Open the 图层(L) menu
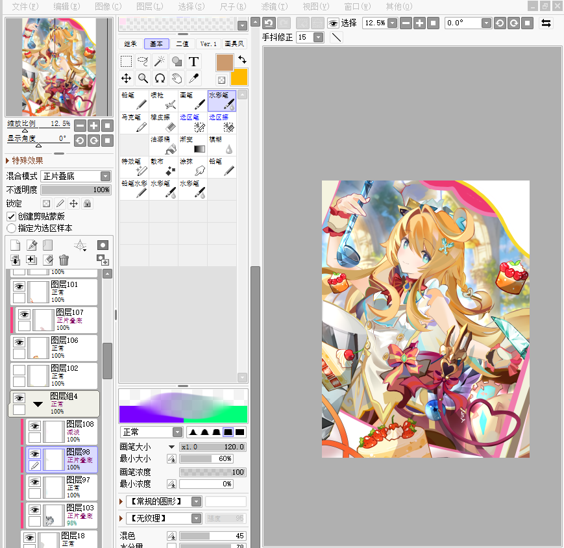 [x=150, y=6]
